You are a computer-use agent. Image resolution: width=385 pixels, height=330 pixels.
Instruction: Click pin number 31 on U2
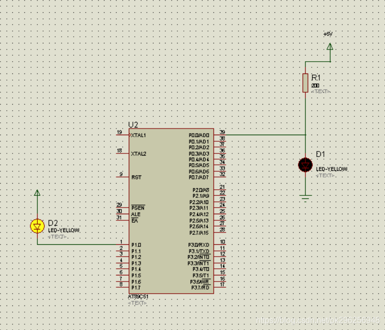(119, 217)
